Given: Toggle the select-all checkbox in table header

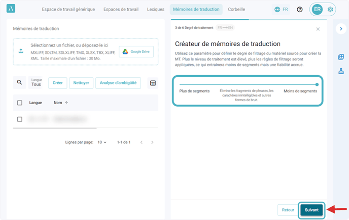Looking at the screenshot, I should (20, 103).
